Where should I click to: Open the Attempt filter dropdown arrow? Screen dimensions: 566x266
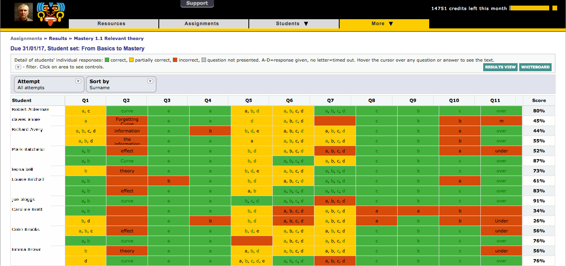click(78, 81)
